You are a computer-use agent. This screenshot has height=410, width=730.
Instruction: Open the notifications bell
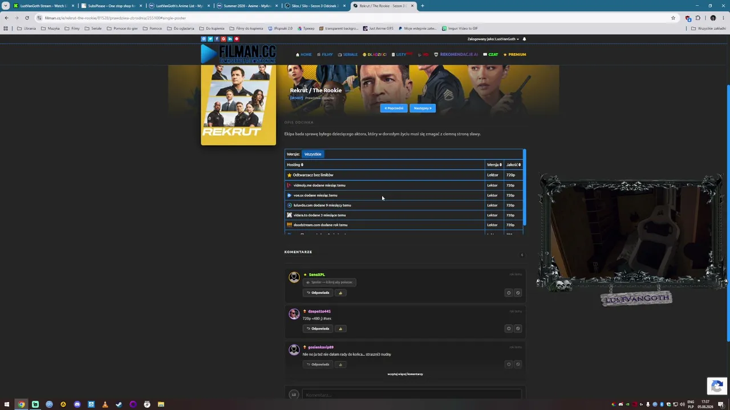[524, 39]
